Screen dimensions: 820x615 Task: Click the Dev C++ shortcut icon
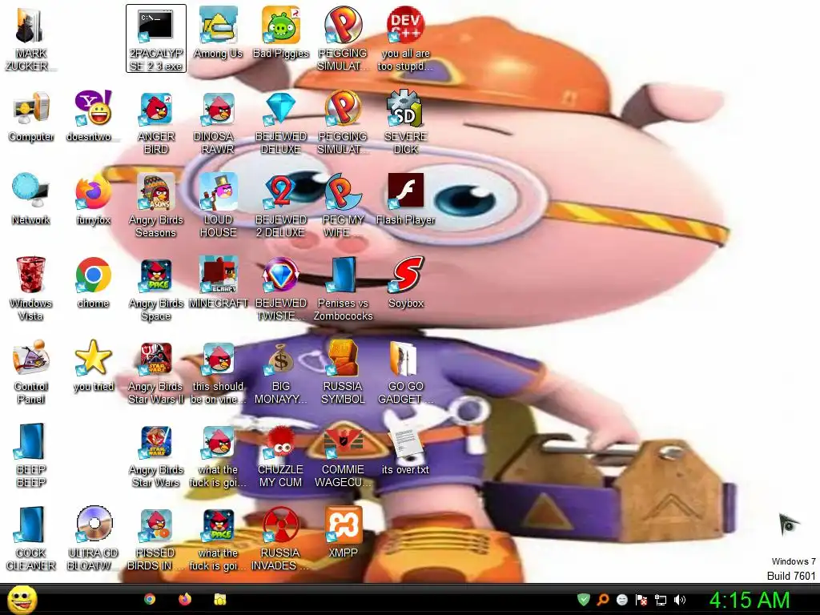405,25
